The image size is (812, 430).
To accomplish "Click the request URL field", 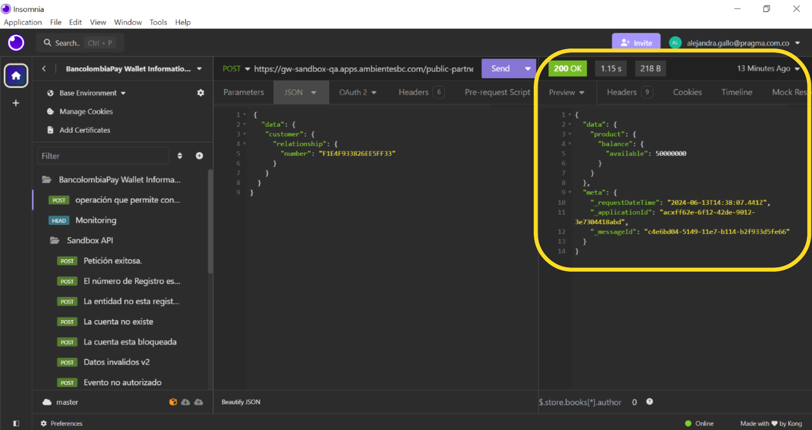I will [364, 68].
